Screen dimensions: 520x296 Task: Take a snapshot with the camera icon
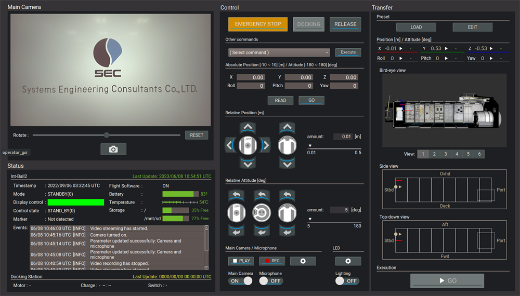coord(113,150)
